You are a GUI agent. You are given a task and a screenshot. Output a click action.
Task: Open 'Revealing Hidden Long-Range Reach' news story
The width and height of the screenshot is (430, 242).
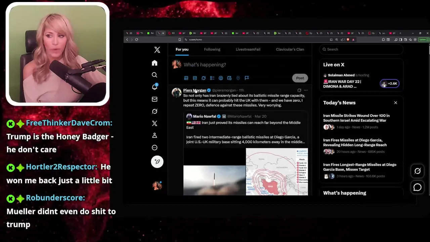point(355,143)
